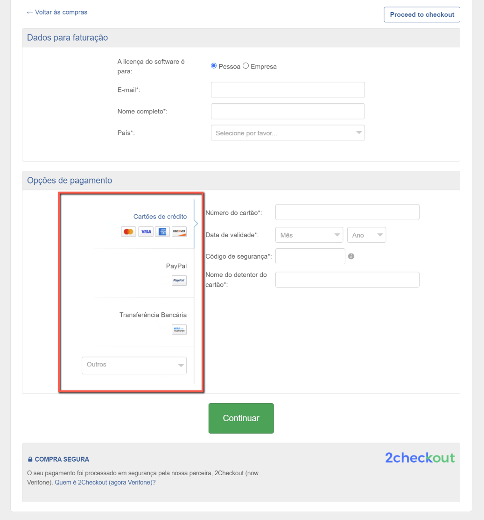Screen dimensions: 484x520
Task: Click the 2checkout logo
Action: click(x=419, y=458)
